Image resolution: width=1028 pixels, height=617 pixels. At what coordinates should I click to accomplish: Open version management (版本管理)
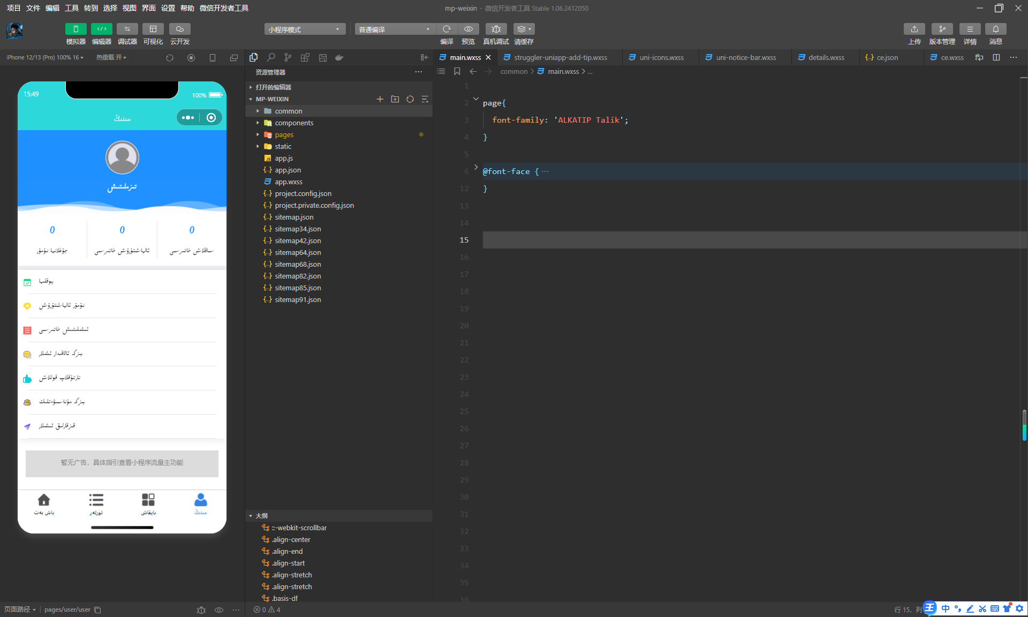click(x=942, y=29)
